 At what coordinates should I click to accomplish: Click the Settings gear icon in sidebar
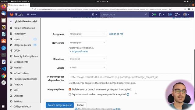point(11,101)
